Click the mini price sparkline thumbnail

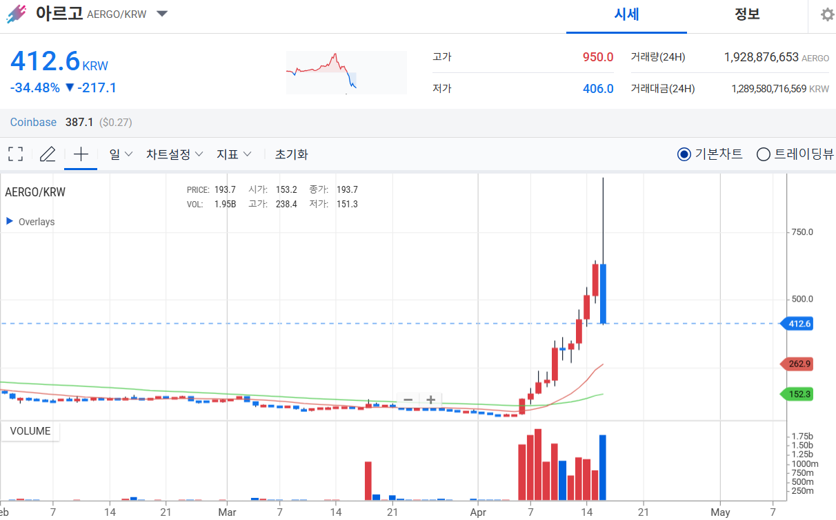click(x=346, y=72)
